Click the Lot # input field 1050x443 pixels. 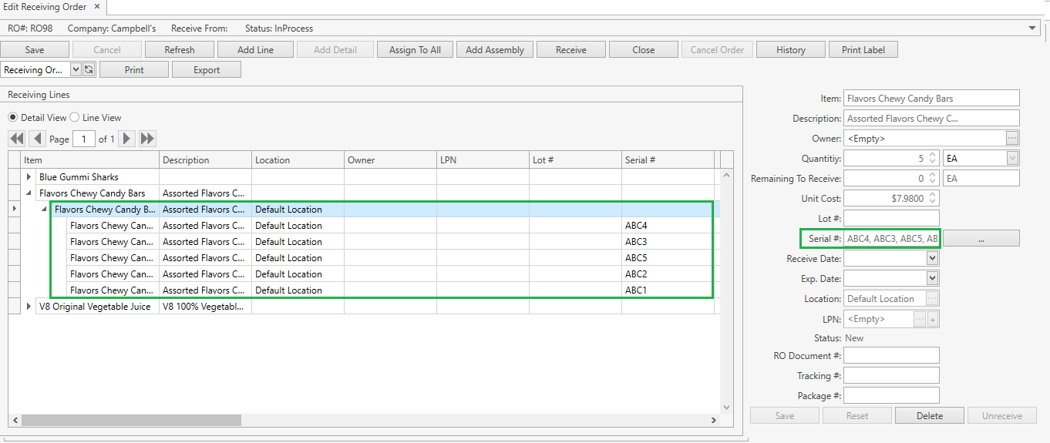click(891, 219)
